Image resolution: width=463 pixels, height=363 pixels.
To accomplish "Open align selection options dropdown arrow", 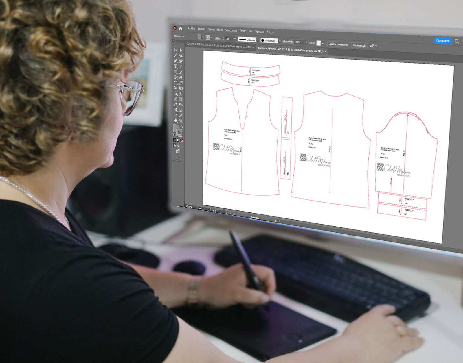I will pyautogui.click(x=376, y=46).
